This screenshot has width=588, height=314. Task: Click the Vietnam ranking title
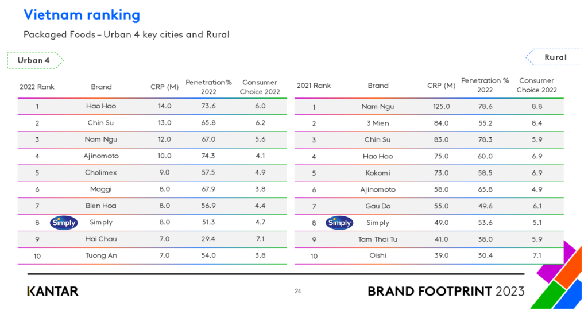tap(82, 15)
